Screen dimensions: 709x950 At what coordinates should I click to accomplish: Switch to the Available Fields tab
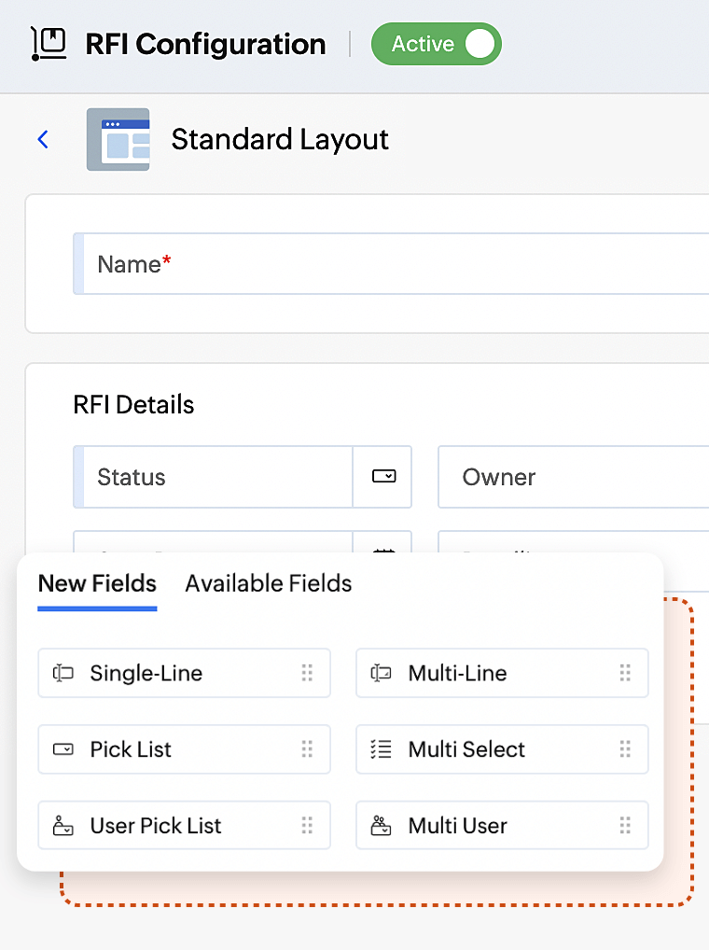pos(268,583)
